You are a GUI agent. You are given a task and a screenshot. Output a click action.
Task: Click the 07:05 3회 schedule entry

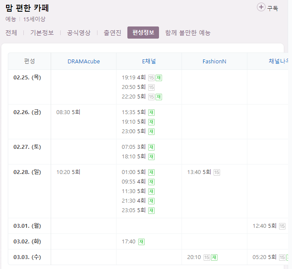coord(133,147)
